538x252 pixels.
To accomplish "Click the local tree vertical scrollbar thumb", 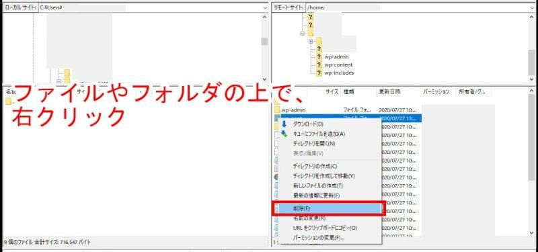I will click(264, 41).
